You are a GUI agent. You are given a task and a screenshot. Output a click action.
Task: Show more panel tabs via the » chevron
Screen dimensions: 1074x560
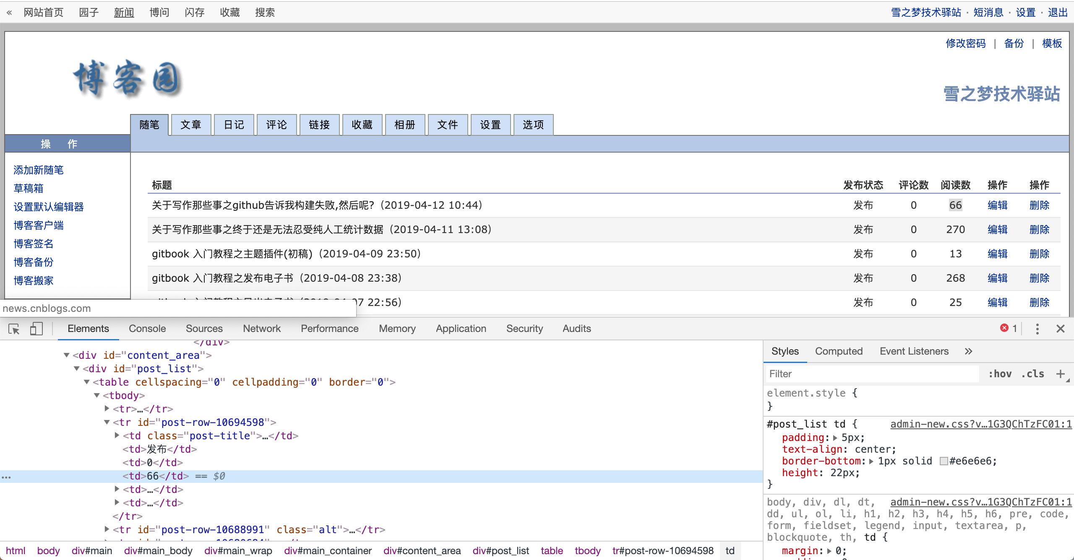click(968, 351)
